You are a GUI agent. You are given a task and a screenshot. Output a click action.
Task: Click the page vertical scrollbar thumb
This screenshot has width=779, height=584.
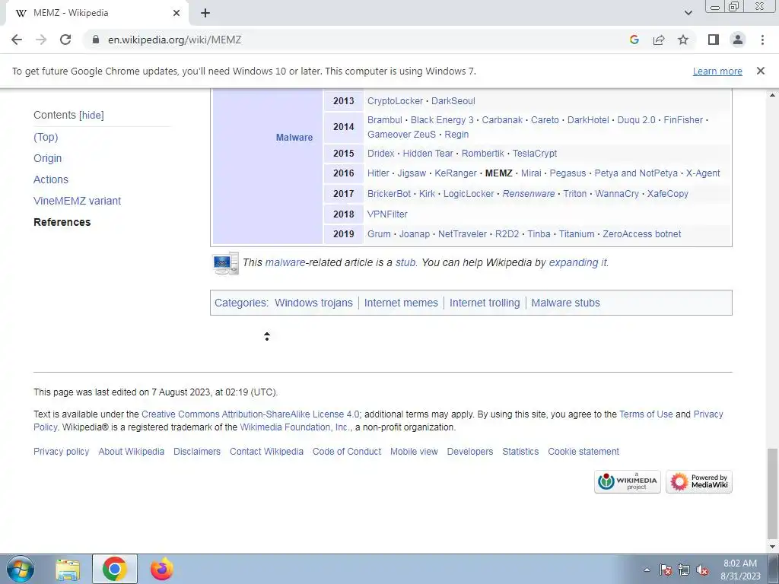772,495
